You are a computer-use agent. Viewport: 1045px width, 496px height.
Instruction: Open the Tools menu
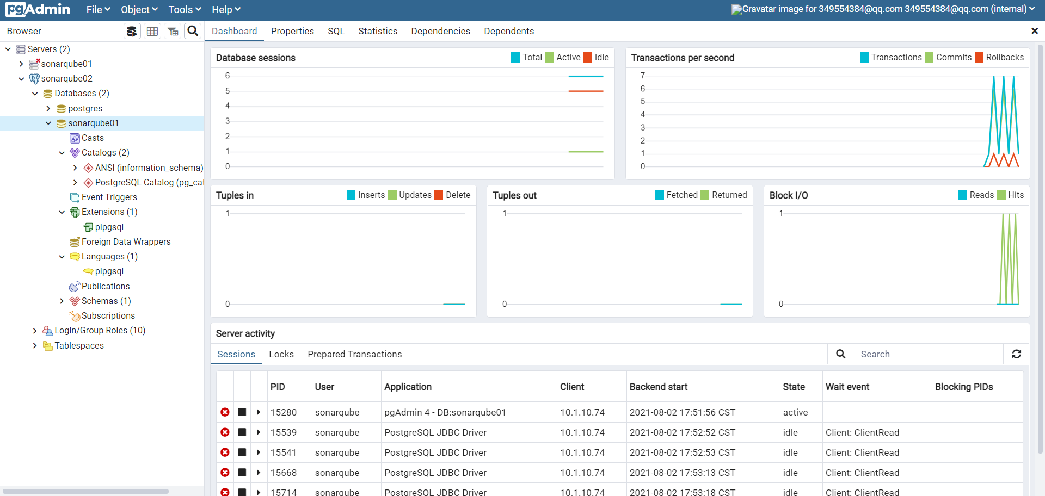[x=185, y=10]
